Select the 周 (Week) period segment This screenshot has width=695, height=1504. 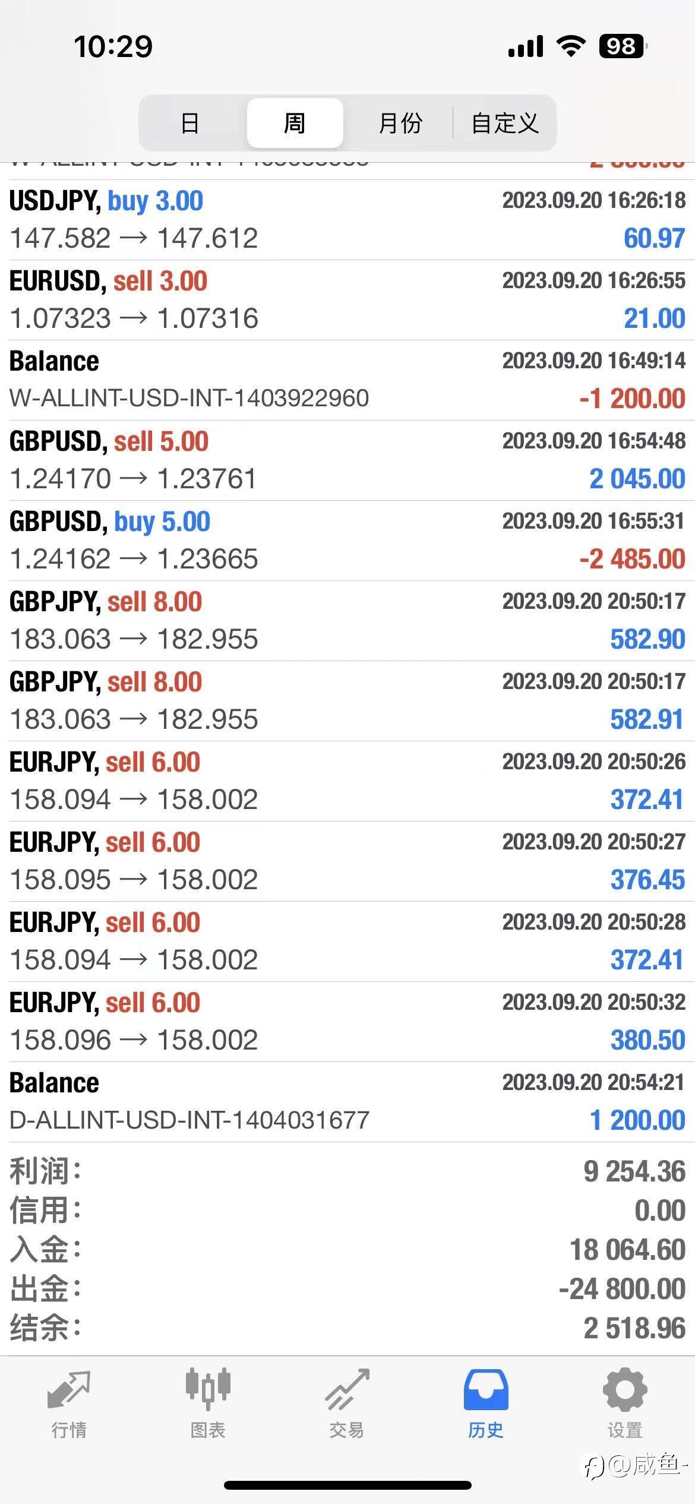click(x=295, y=123)
